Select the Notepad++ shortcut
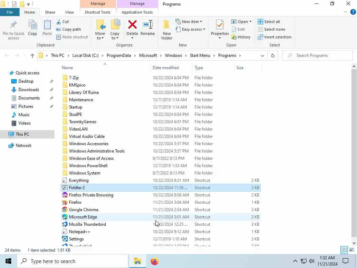The height and width of the screenshot is (268, 357). pyautogui.click(x=161, y=232)
